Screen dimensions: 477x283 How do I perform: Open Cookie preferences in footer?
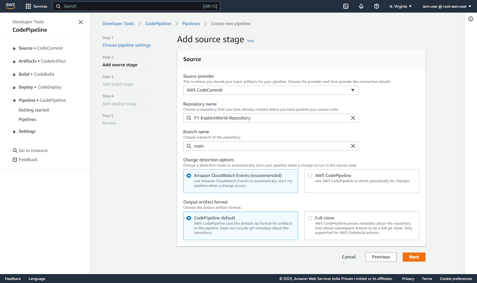click(x=456, y=279)
